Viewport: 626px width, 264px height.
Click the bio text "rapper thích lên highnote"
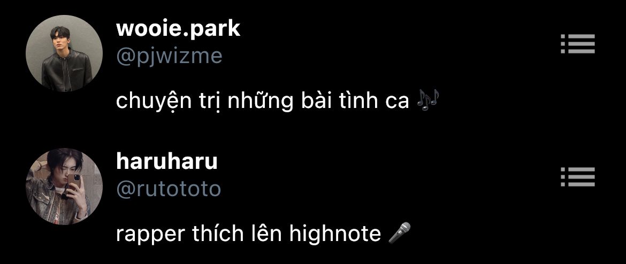(248, 234)
